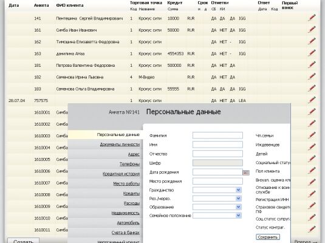
Task: Edit application 182 with its pencil icon
Action: pyautogui.click(x=312, y=77)
